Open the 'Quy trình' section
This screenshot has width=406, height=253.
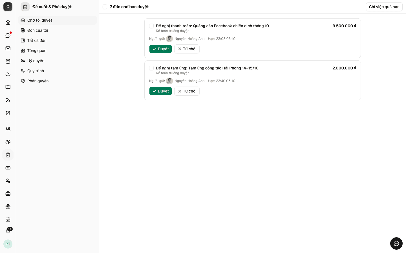pyautogui.click(x=58, y=71)
